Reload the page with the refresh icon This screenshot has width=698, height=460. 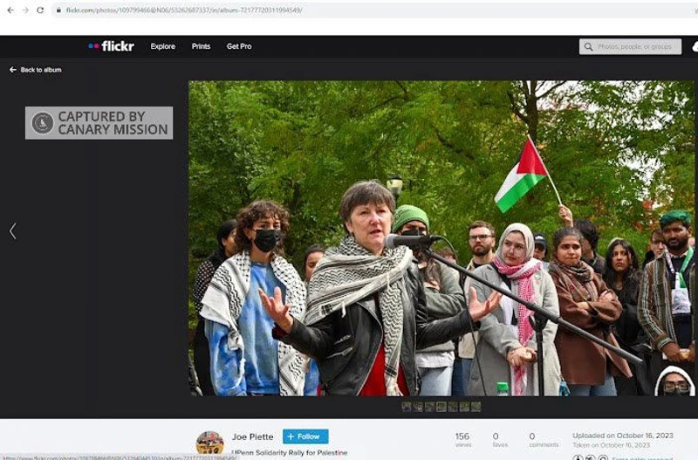(x=40, y=10)
